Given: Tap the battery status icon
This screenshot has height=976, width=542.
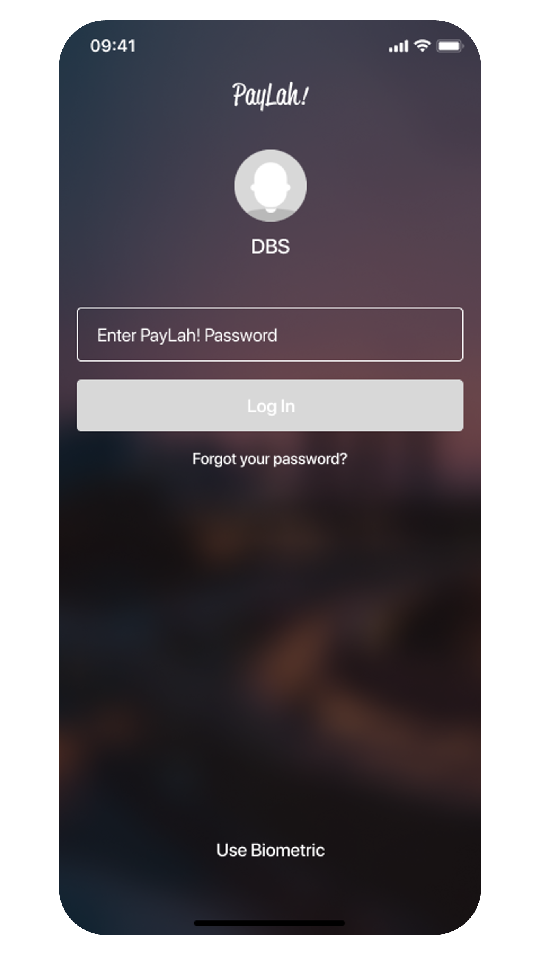Looking at the screenshot, I should coord(450,46).
